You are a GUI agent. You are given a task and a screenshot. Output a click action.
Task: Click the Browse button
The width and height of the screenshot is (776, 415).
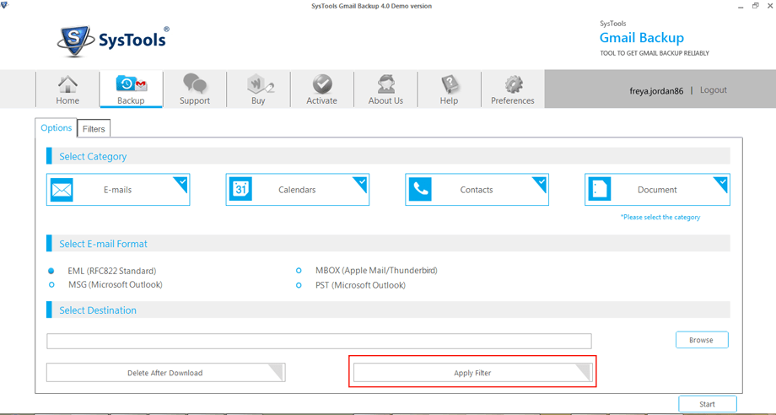click(702, 340)
